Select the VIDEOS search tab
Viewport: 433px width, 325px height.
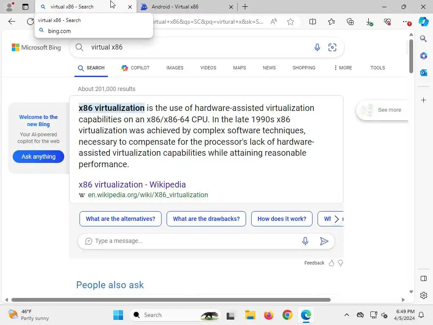[208, 68]
